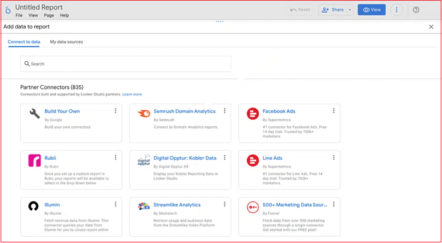
Task: Click the By Mediatech text
Action: pyautogui.click(x=165, y=213)
